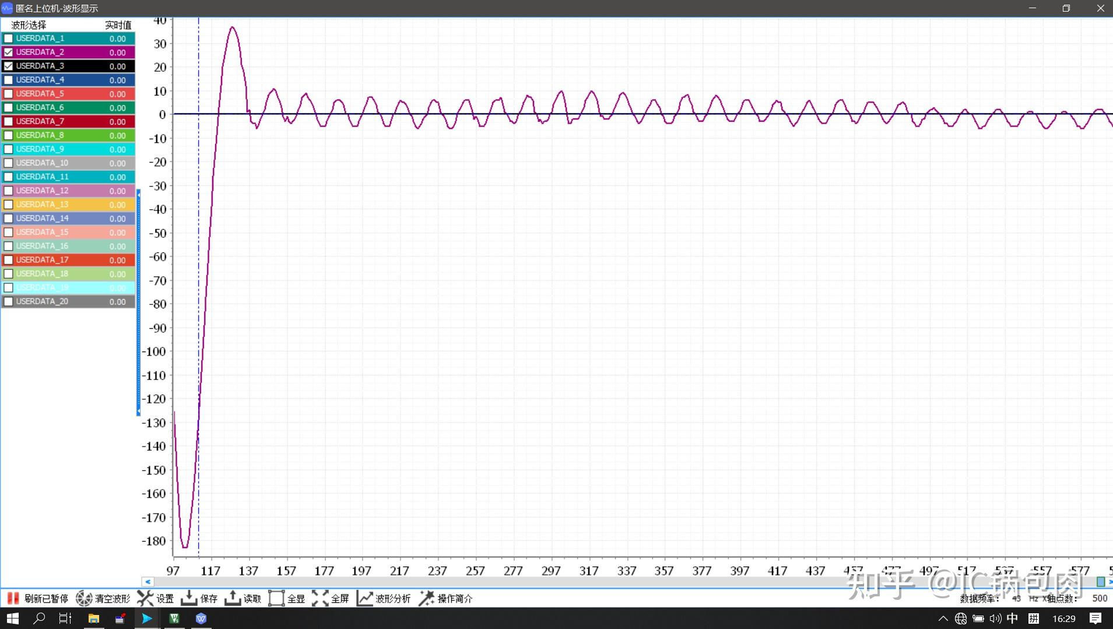Show the USERDATA_10 waveform via its checkbox
The width and height of the screenshot is (1113, 629).
pos(8,163)
